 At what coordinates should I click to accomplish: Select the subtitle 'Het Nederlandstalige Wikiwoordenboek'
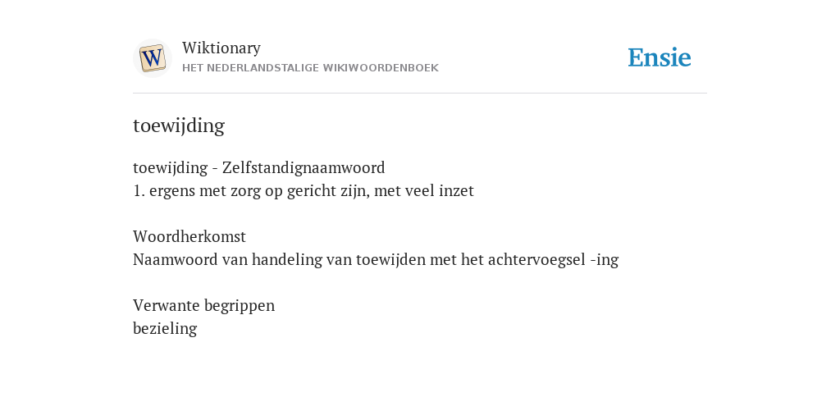[310, 68]
